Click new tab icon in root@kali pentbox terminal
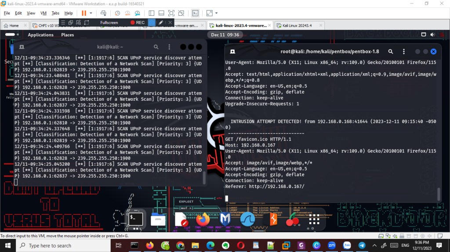The height and width of the screenshot is (252, 450). click(x=232, y=51)
